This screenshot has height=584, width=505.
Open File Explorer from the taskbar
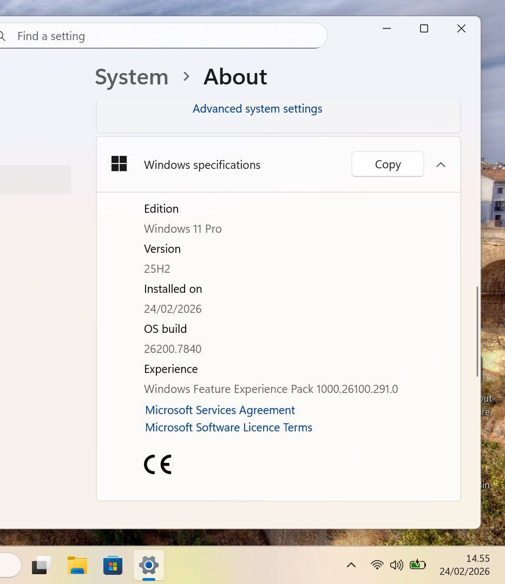(77, 566)
